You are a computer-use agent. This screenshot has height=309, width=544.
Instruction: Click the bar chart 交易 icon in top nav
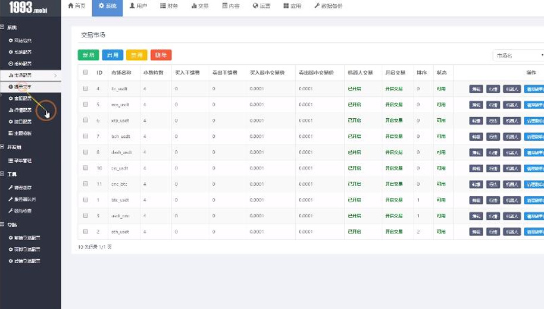pos(194,6)
